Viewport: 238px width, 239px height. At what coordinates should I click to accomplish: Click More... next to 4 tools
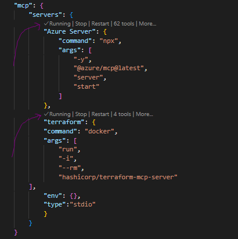click(x=145, y=114)
